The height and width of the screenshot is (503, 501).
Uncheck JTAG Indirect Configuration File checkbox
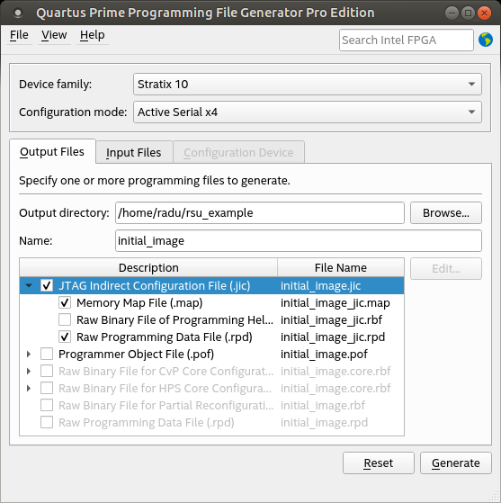tap(47, 285)
